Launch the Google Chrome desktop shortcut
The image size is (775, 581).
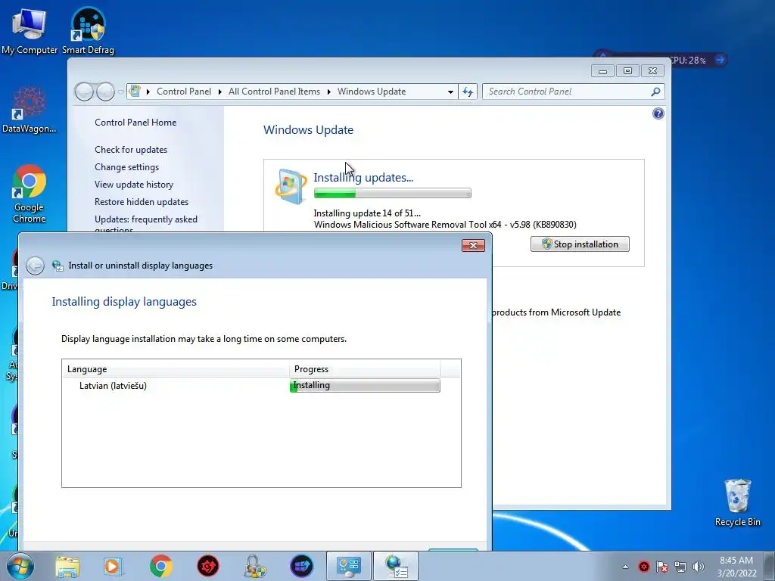click(30, 194)
